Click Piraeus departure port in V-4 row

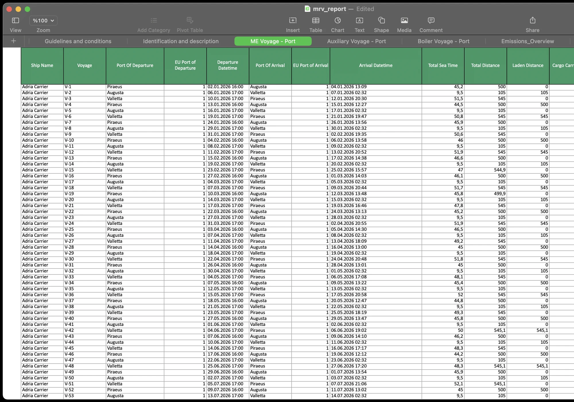click(135, 105)
